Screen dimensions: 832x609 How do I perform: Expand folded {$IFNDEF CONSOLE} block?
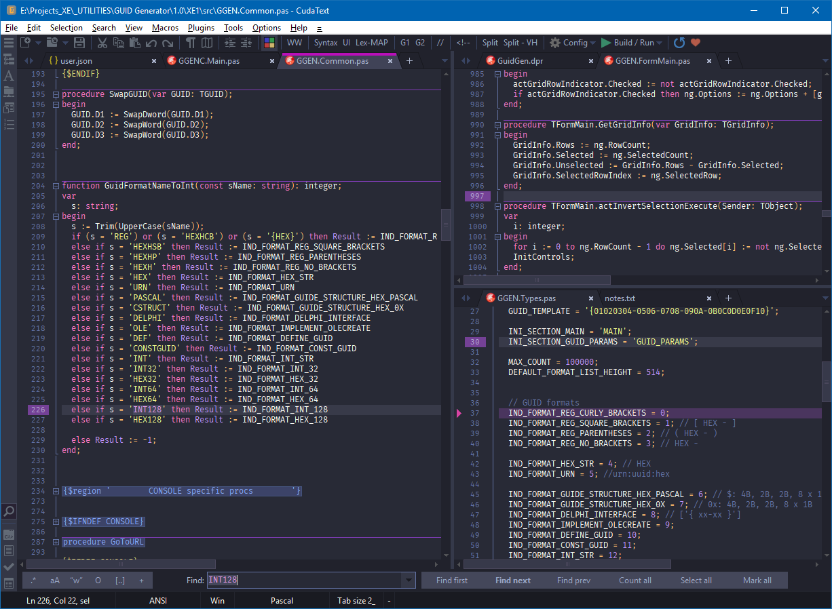coord(56,522)
